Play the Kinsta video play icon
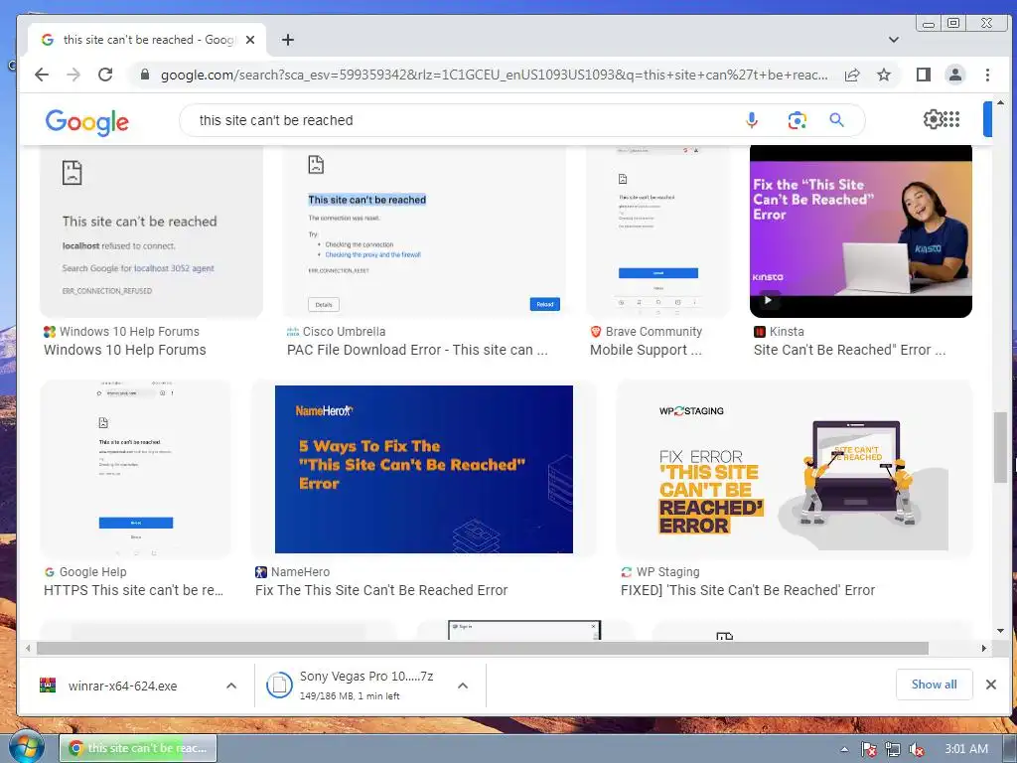The width and height of the screenshot is (1017, 763). [768, 300]
